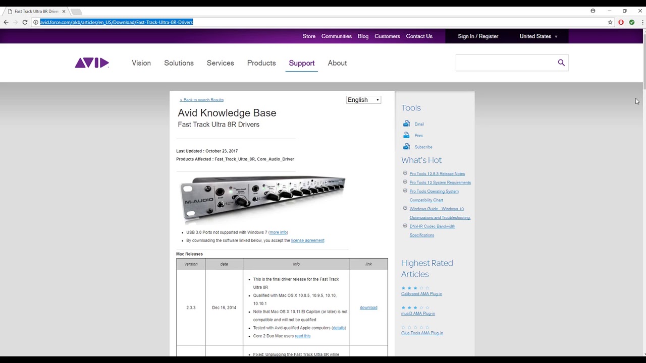Click the site info icon in address bar
Screen dimensions: 646x363
pos(36,22)
